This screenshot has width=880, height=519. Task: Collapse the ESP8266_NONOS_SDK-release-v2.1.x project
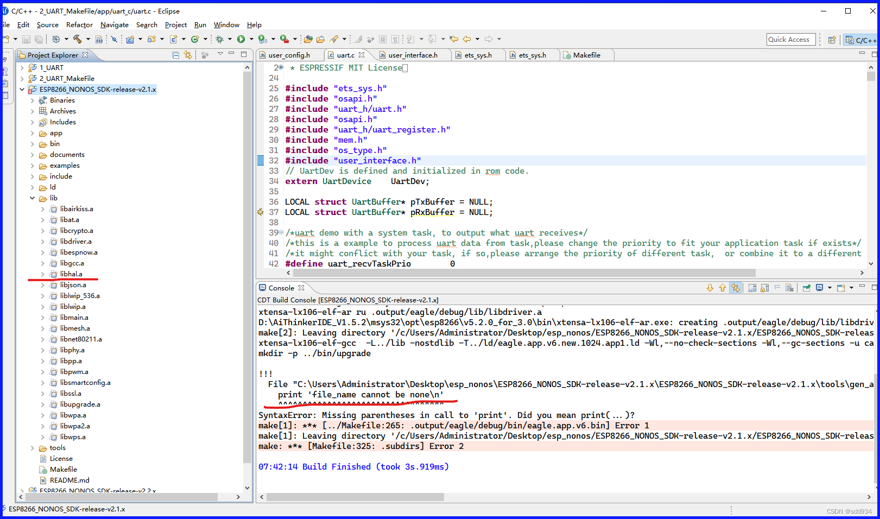tap(22, 90)
